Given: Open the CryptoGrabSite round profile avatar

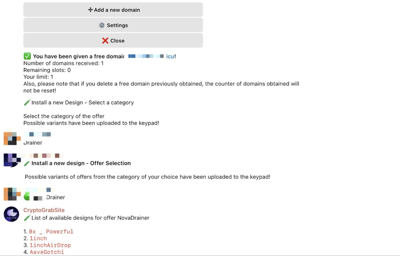Looking at the screenshot, I should point(11,214).
